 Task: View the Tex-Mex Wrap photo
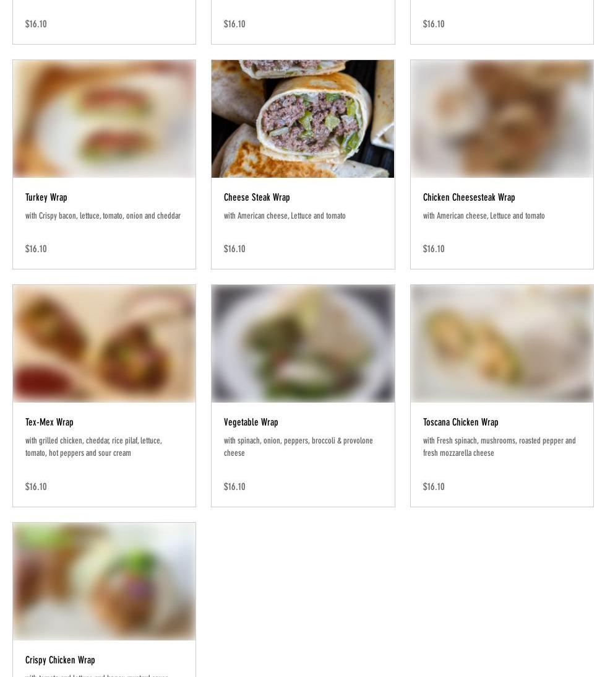104,344
